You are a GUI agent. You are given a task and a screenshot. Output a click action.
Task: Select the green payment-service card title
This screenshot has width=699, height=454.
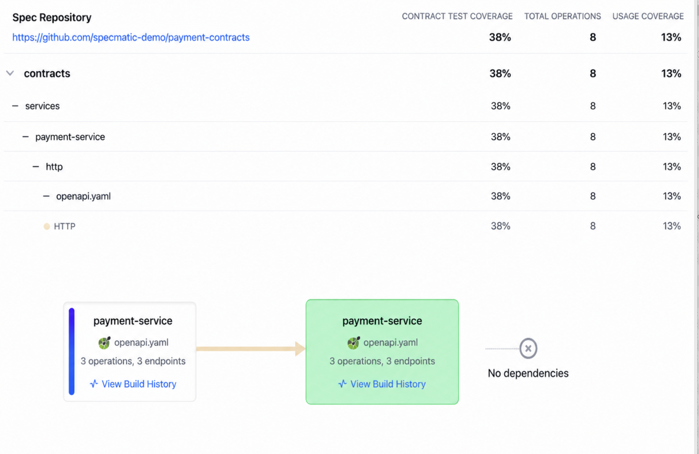(x=382, y=321)
